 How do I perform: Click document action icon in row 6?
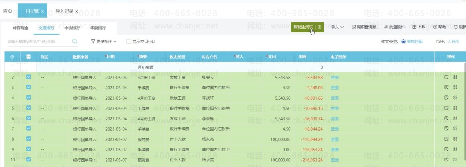point(446,118)
